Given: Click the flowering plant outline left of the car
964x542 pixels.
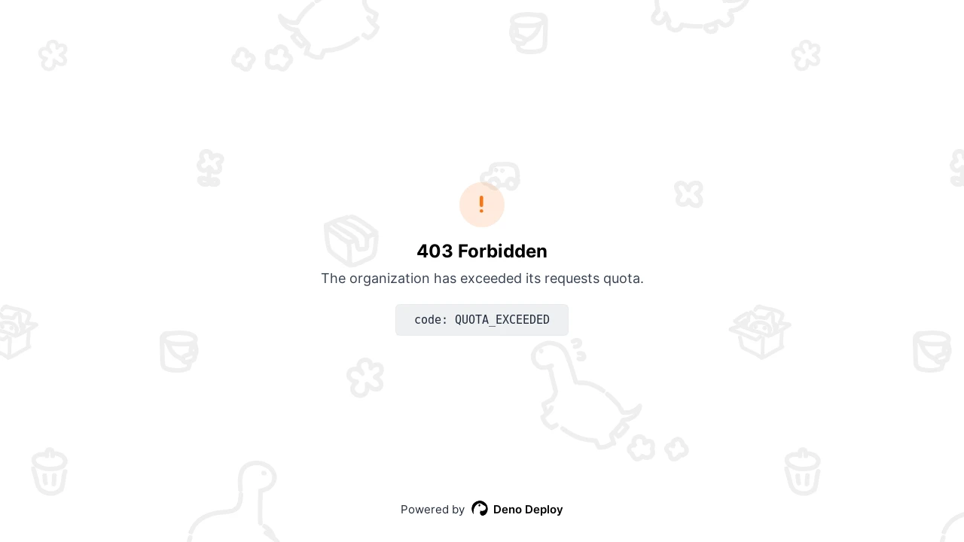Looking at the screenshot, I should 210,168.
